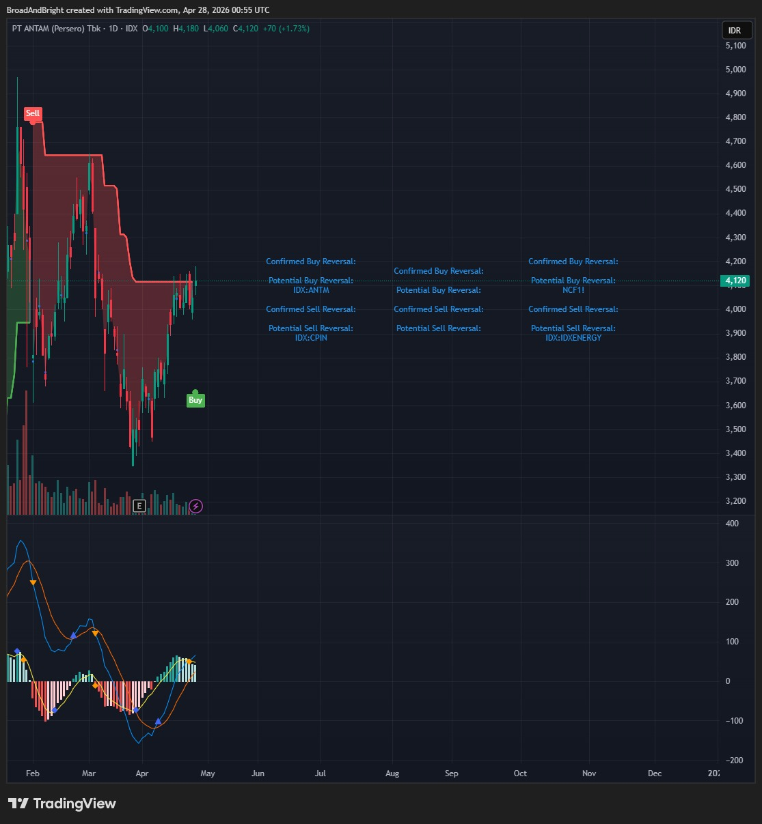
Task: Click the purple lightning bolt icon
Action: (x=196, y=506)
